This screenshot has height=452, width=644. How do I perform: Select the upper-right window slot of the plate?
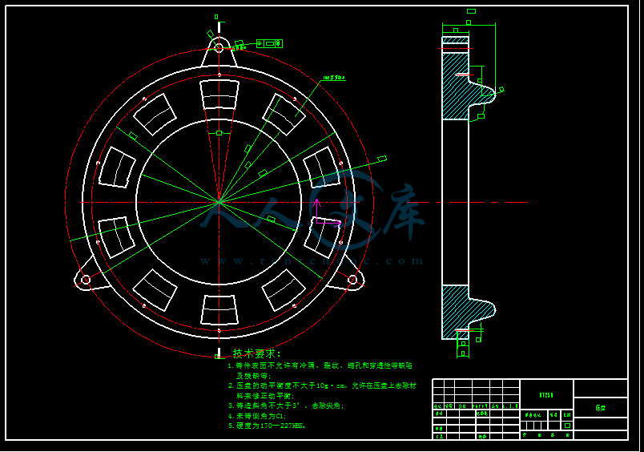(284, 115)
